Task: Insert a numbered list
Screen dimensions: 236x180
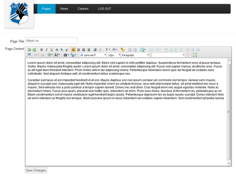Action: point(135,50)
